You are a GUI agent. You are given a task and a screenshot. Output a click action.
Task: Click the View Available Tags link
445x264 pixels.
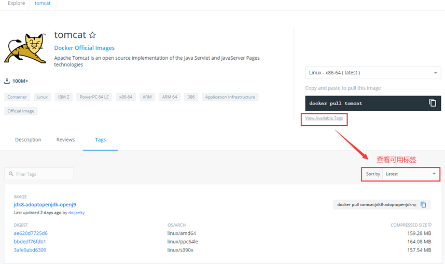[324, 118]
